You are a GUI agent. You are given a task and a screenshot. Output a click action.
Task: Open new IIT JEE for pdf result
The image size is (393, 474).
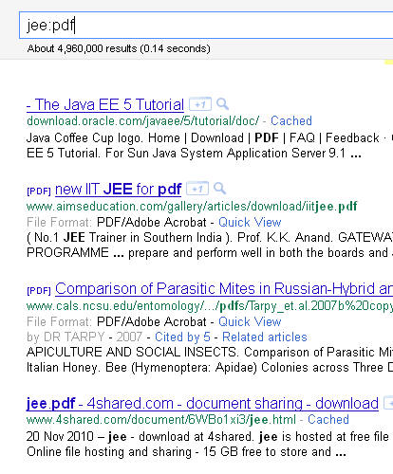pyautogui.click(x=119, y=190)
